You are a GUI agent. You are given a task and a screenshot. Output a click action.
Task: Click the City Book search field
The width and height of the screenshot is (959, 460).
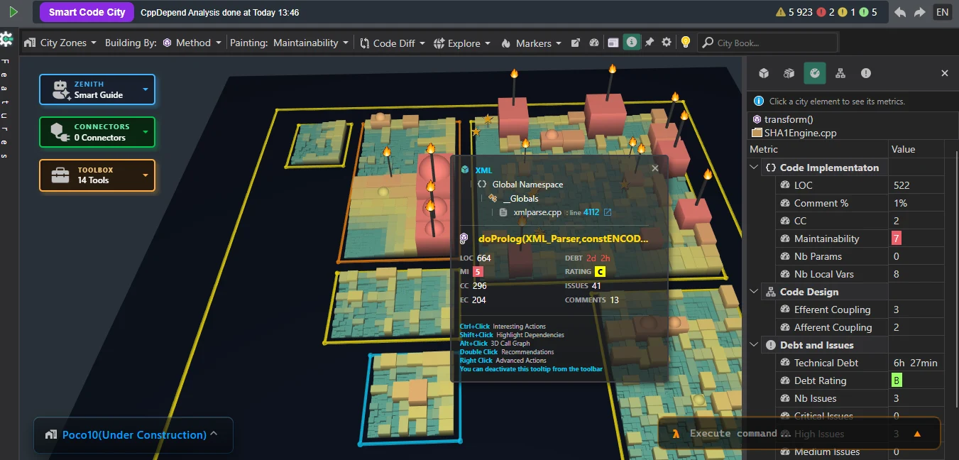pyautogui.click(x=767, y=43)
